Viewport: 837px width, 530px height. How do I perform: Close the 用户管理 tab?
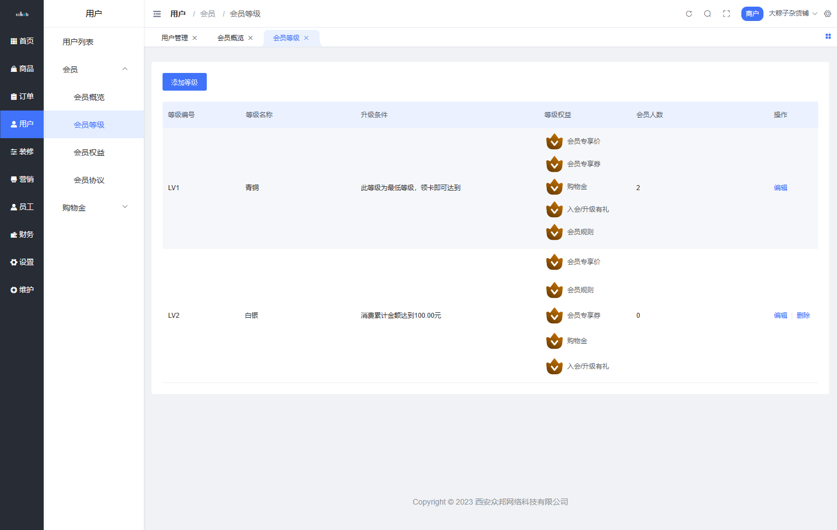coord(195,38)
